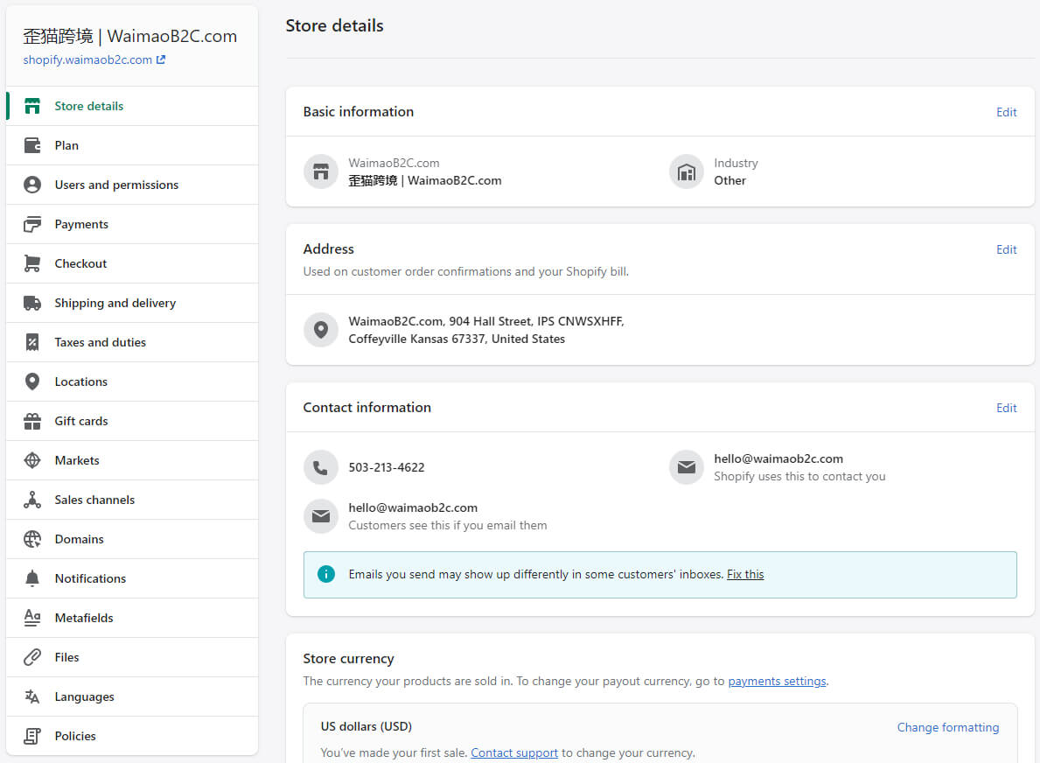
Task: Click the Users and permissions person icon
Action: pyautogui.click(x=31, y=185)
